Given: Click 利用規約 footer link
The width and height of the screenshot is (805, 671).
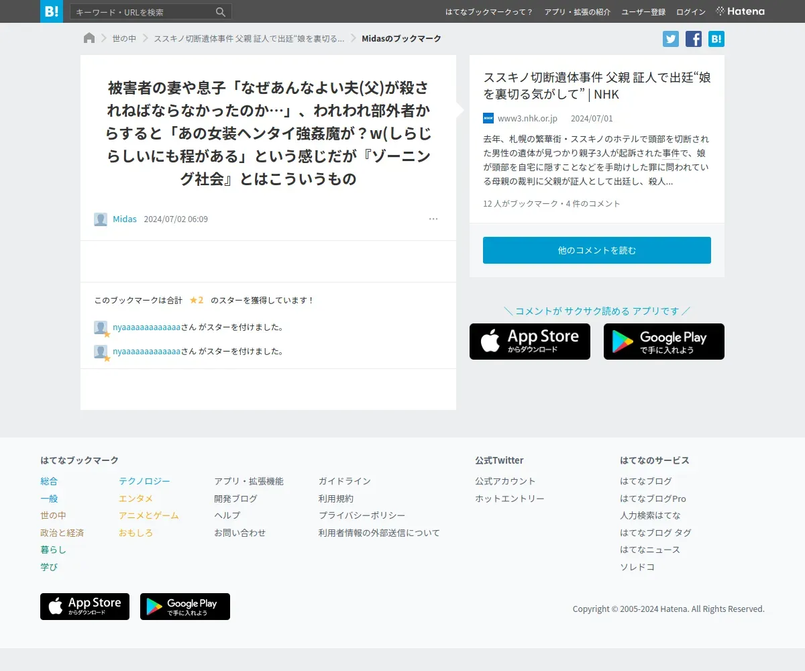Looking at the screenshot, I should tap(336, 499).
